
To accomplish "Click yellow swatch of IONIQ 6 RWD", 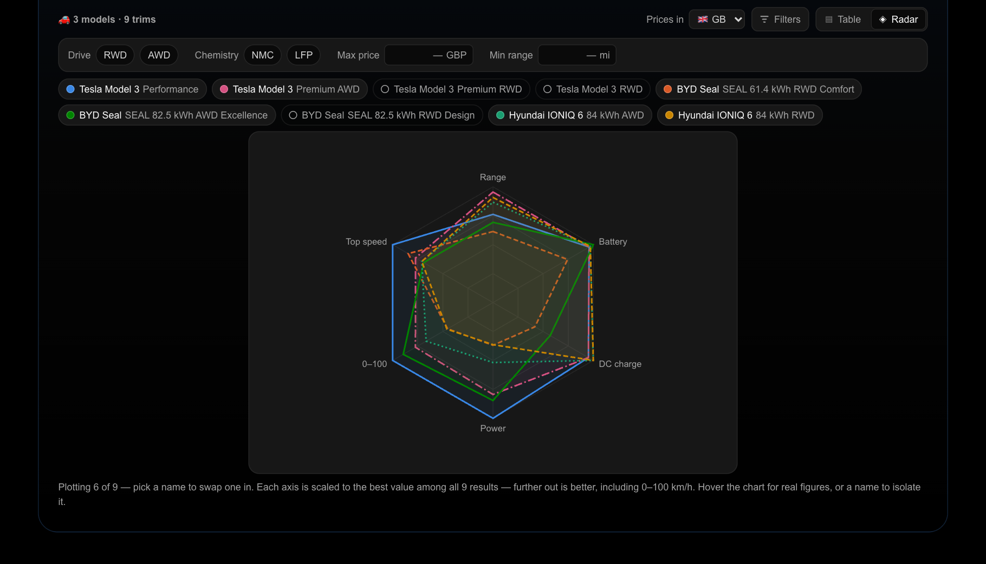I will click(x=669, y=115).
